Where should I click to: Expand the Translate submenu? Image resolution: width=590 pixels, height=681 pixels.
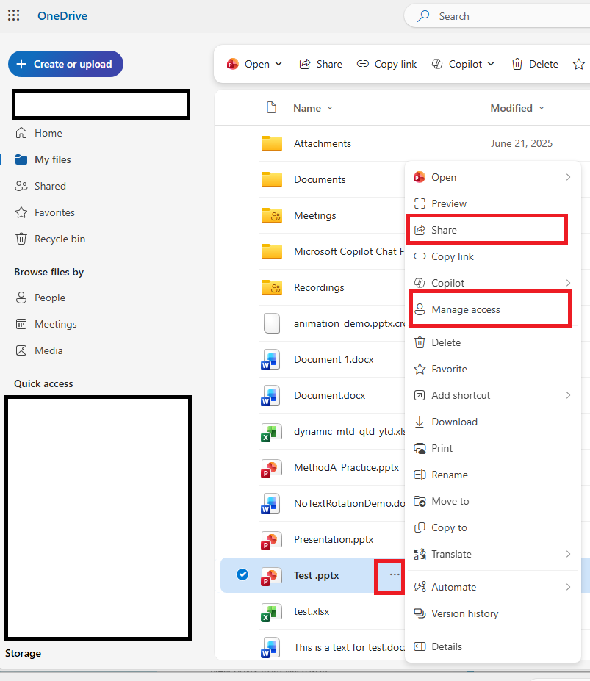tap(568, 554)
